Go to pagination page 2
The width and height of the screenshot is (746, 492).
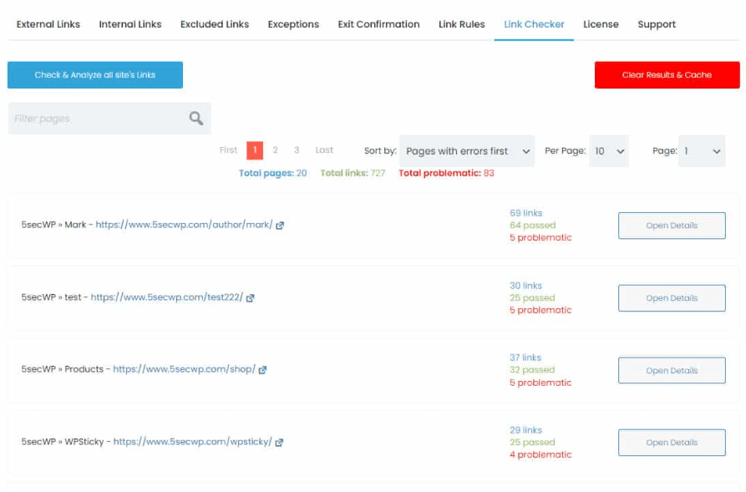pos(275,150)
